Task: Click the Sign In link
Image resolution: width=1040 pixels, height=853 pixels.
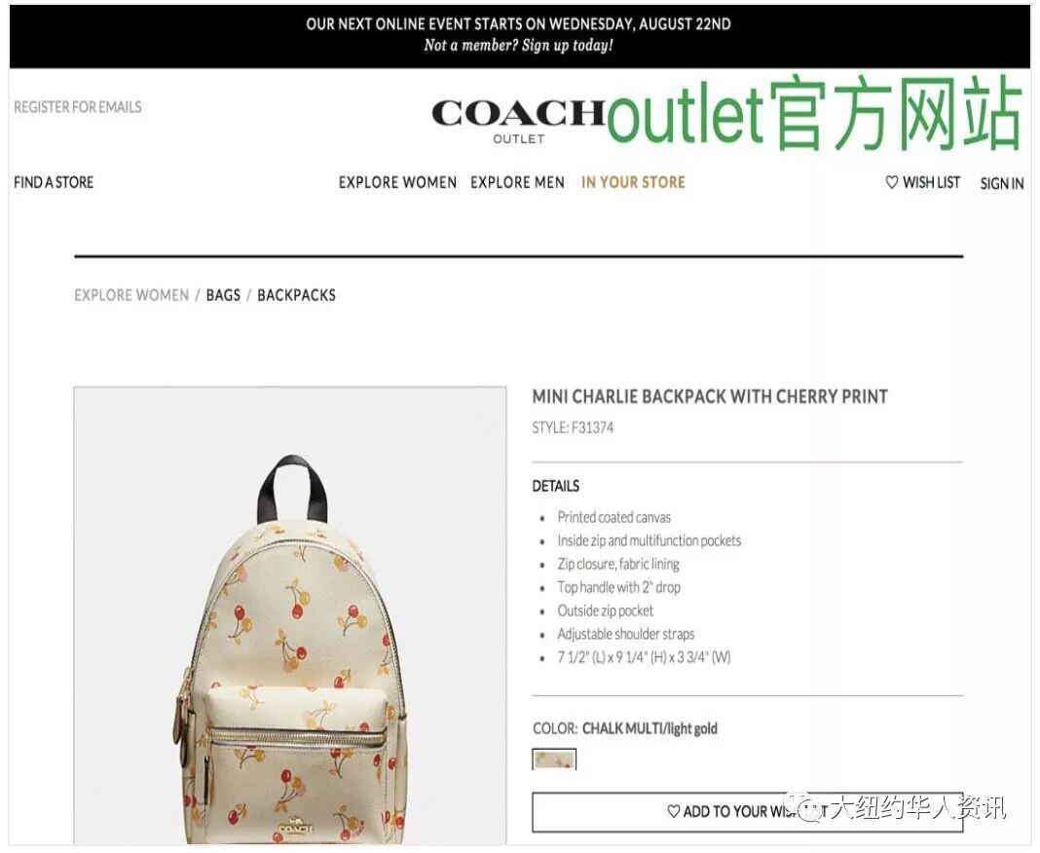Action: 1002,184
